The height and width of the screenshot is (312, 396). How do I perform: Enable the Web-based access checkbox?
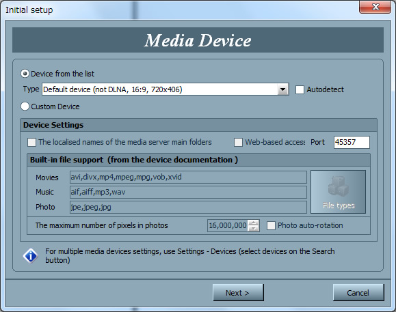[x=238, y=142]
